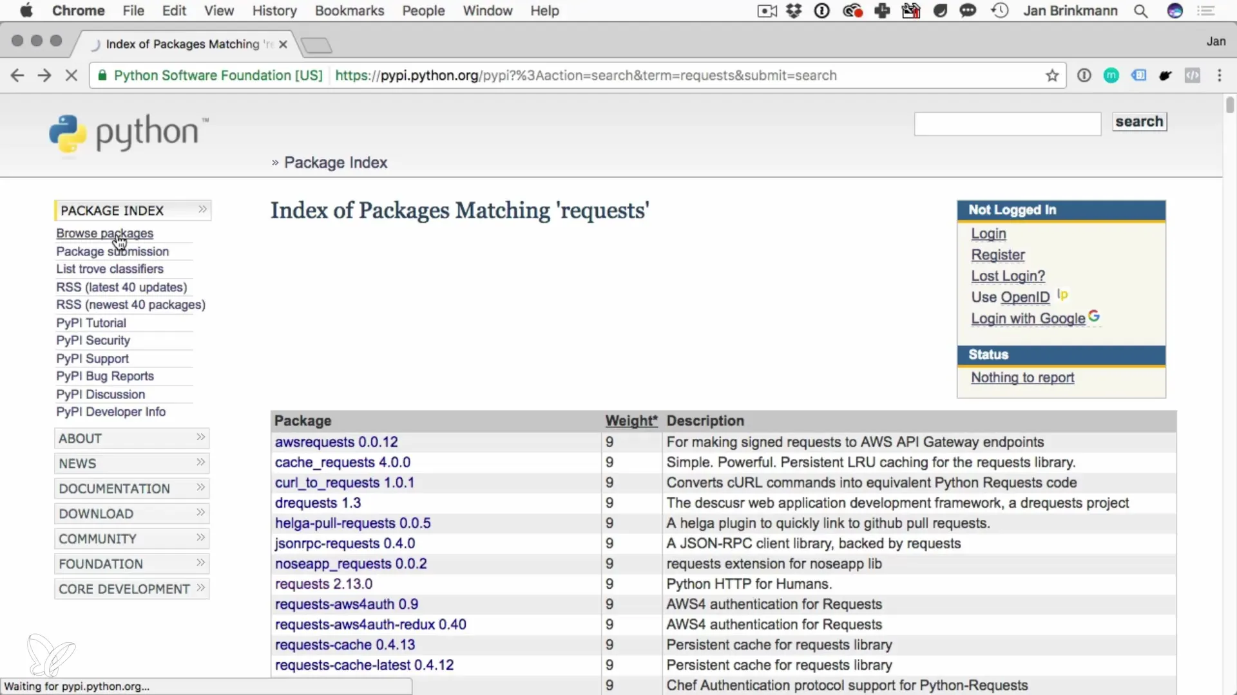Sort by the Weight* column header
1237x695 pixels.
(x=631, y=421)
